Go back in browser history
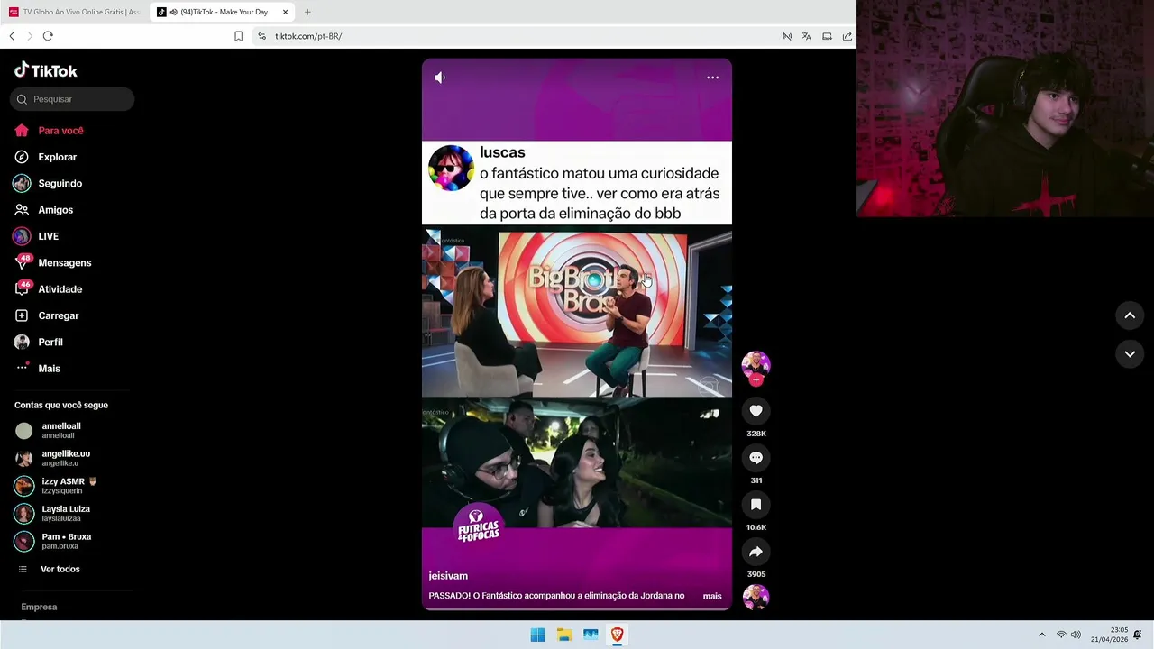1154x649 pixels. click(12, 36)
